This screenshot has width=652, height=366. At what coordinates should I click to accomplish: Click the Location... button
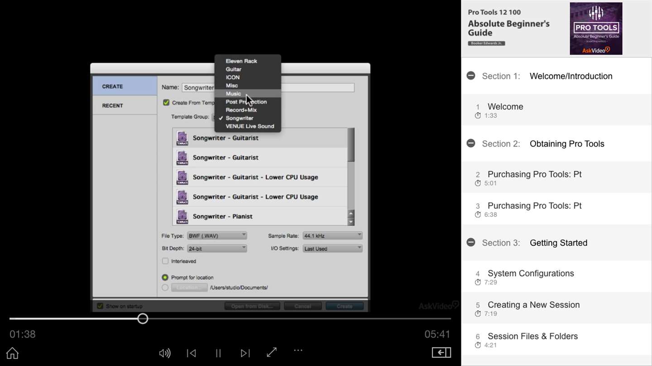pos(189,287)
